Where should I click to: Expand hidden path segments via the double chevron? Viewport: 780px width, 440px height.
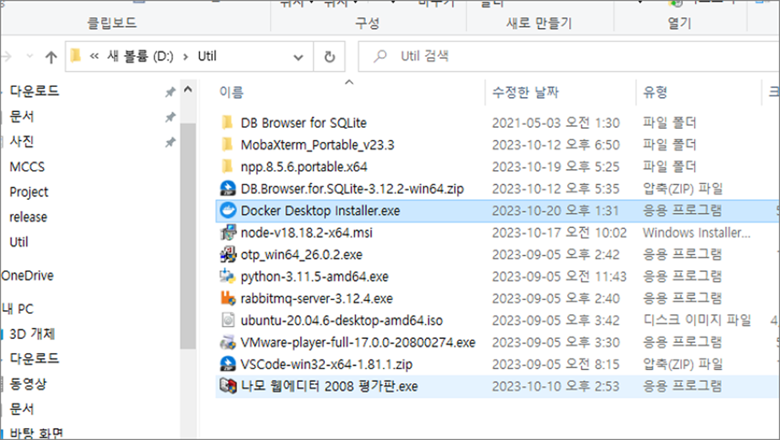tap(94, 57)
